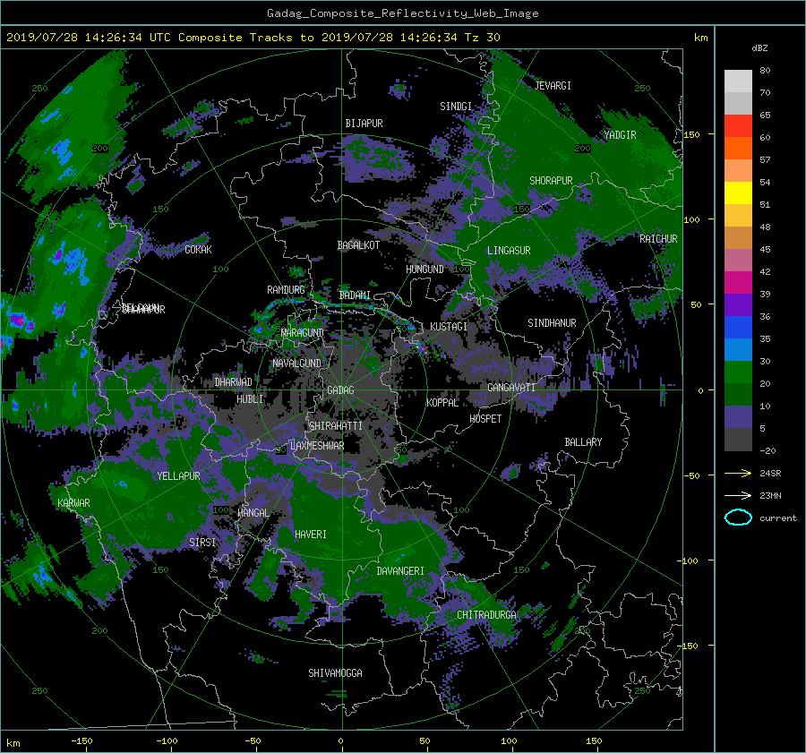Click the BAGALKOT city label
The image size is (806, 753).
tap(358, 245)
